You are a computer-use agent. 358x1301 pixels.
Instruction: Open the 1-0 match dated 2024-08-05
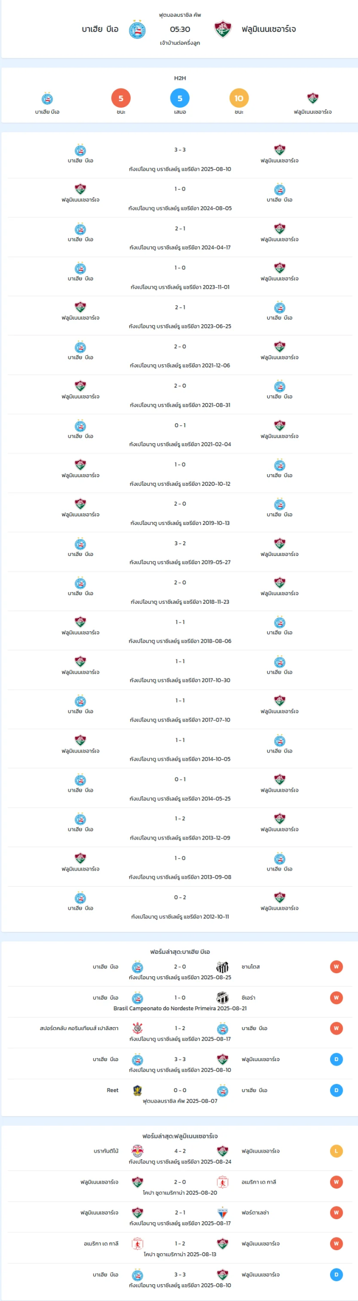coord(180,198)
